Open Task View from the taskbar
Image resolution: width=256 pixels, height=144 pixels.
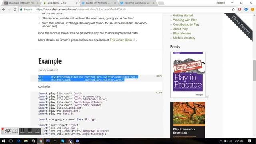(x=11, y=141)
